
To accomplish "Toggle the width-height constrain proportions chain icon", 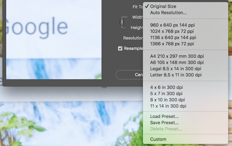I will [x=122, y=22].
